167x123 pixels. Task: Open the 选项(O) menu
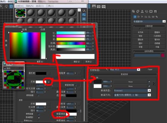[x=40, y=6]
